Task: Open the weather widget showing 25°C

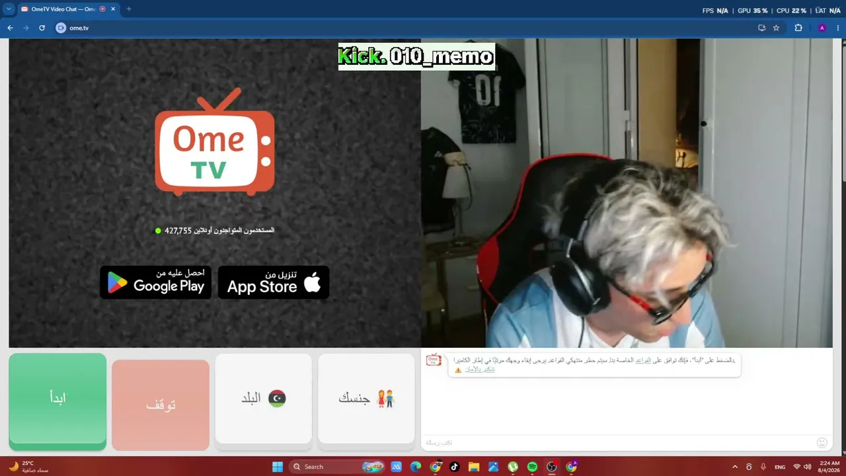Action: point(28,467)
